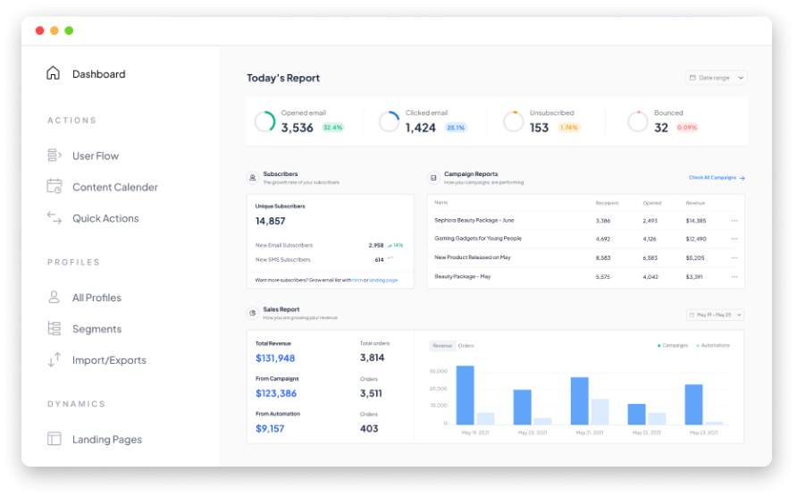
Task: Click the 0.09% bounced badge
Action: coord(687,128)
